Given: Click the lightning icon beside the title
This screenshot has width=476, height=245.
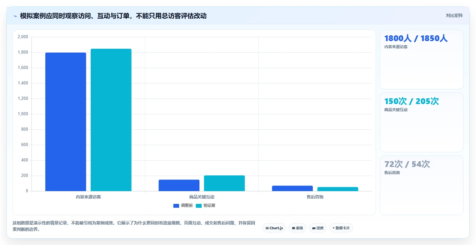Looking at the screenshot, I should click(15, 16).
